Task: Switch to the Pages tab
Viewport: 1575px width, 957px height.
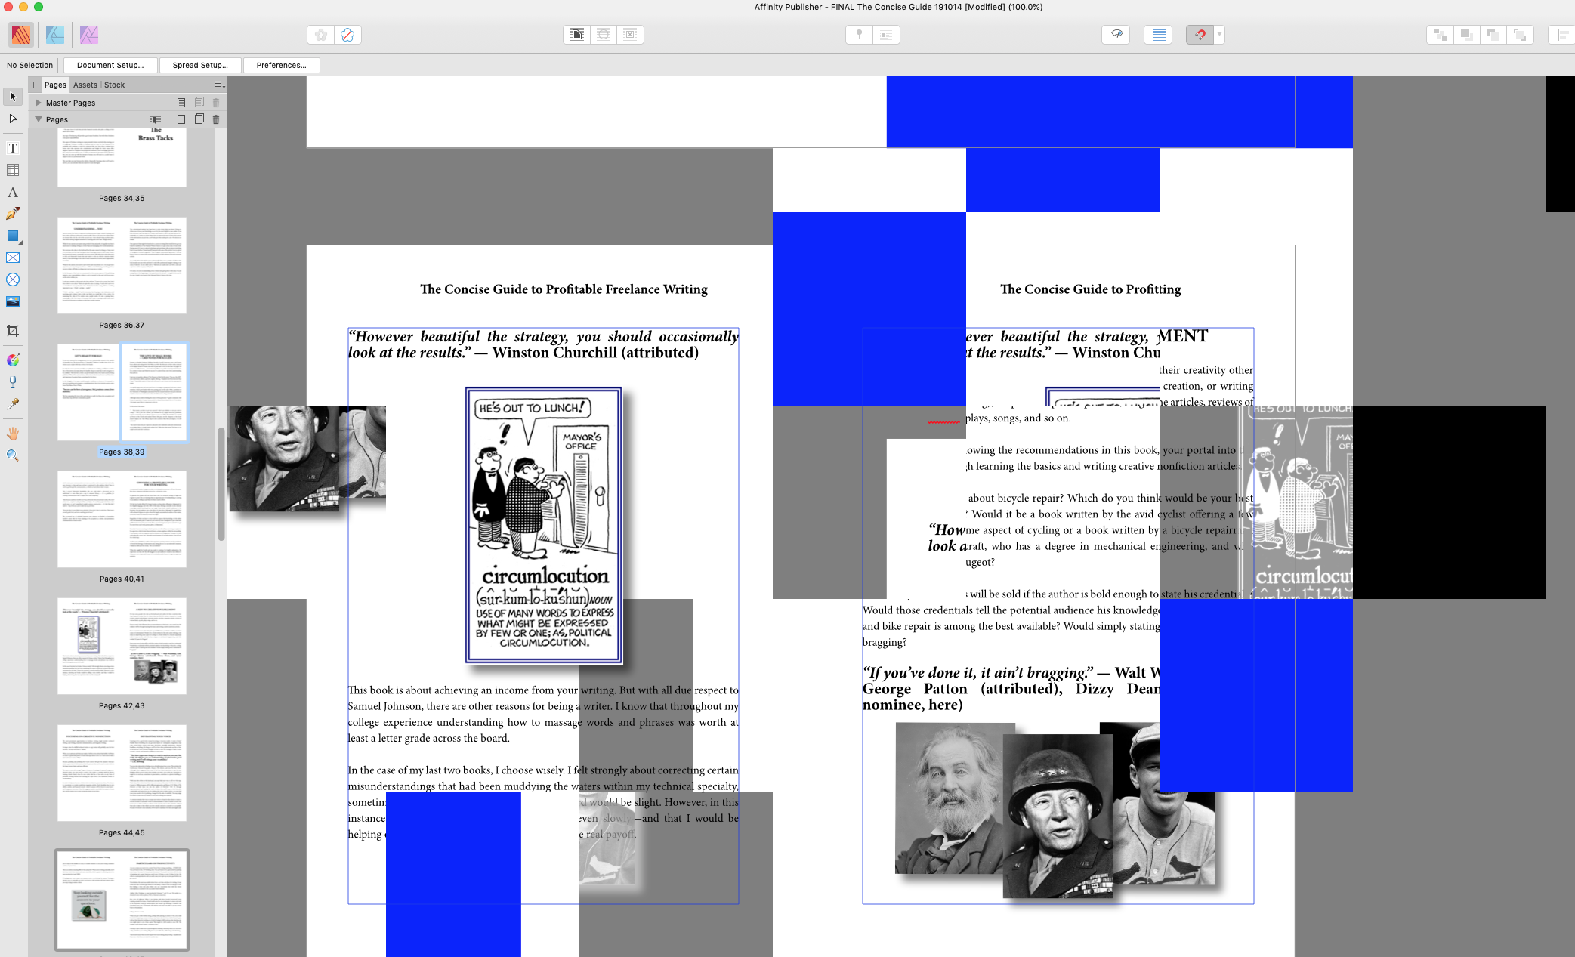Action: point(55,85)
